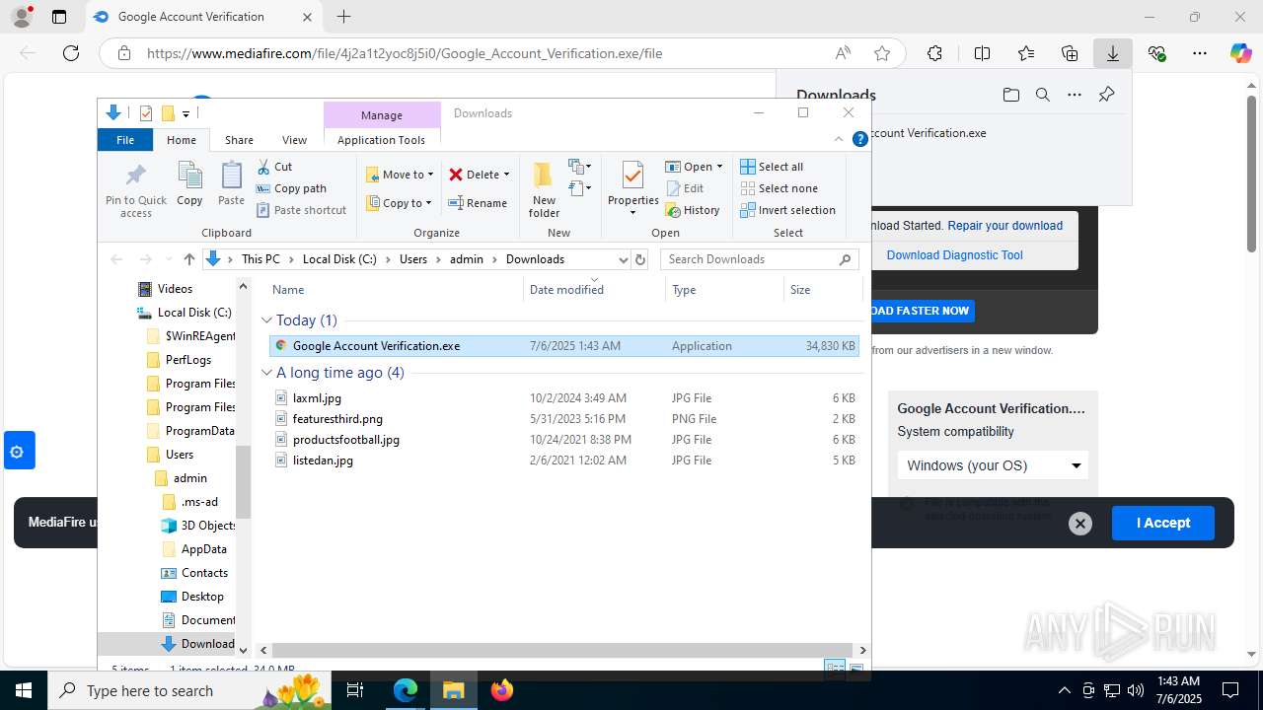Select Desktop in navigation tree

[x=202, y=597]
